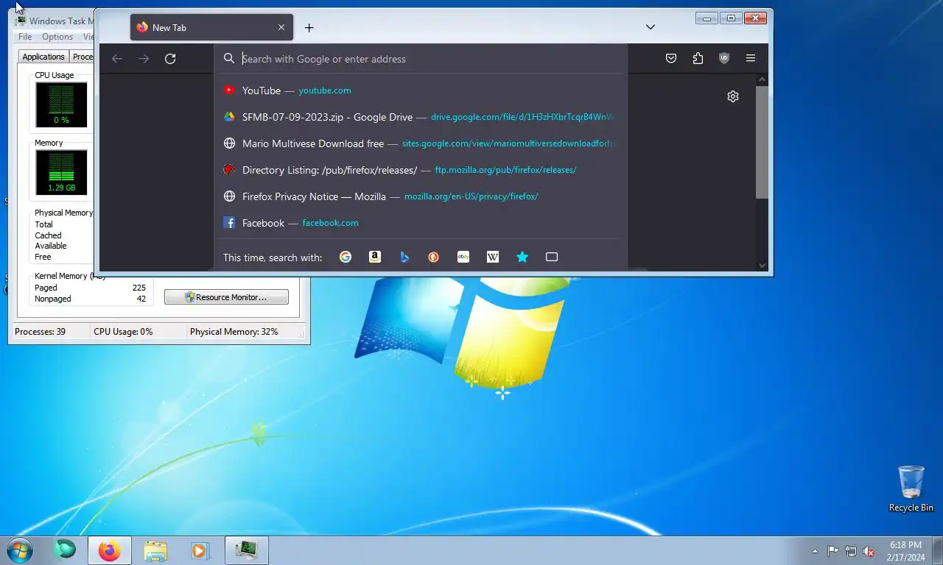Viewport: 943px width, 565px height.
Task: Click Firefox taskbar icon
Action: [x=110, y=550]
